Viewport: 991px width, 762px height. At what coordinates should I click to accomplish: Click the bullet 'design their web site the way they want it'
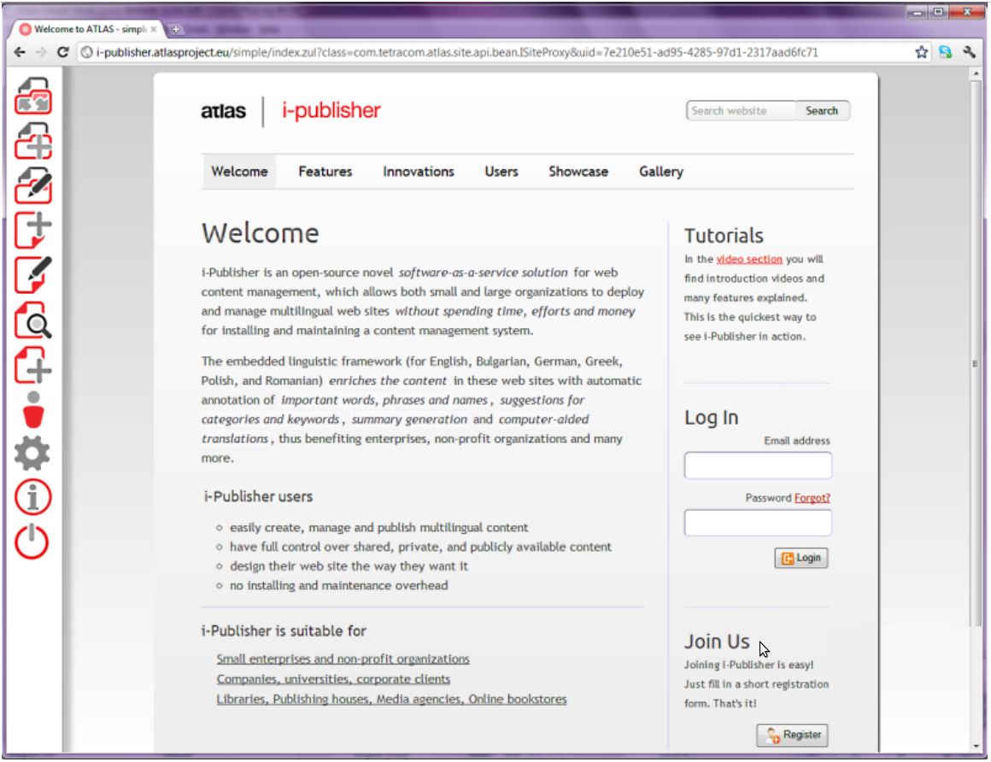click(349, 566)
